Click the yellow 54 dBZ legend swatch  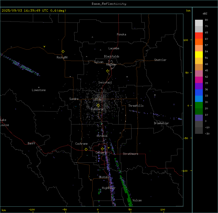[x=199, y=54]
